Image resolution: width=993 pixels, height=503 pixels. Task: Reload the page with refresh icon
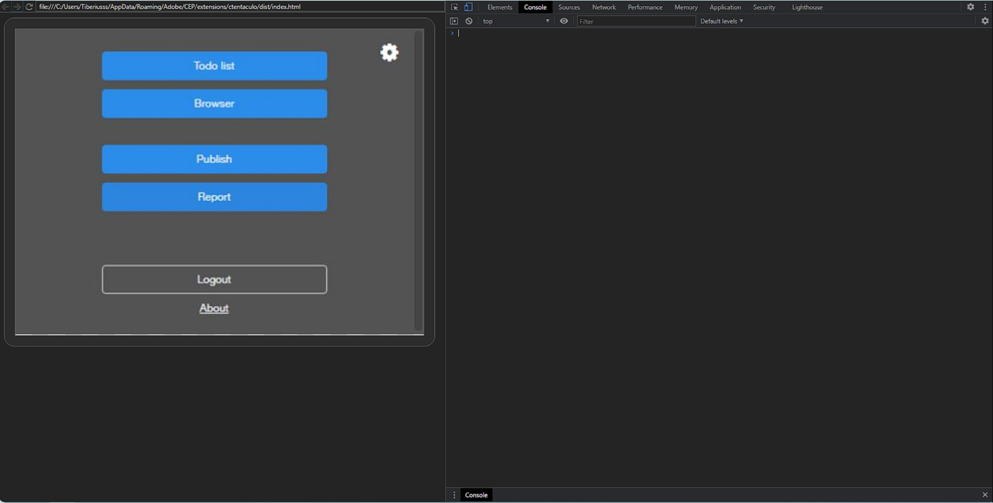tap(29, 7)
